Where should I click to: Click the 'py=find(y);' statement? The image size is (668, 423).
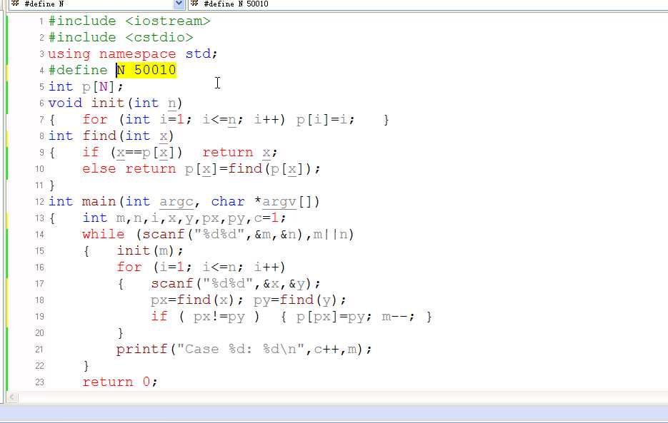pyautogui.click(x=300, y=300)
